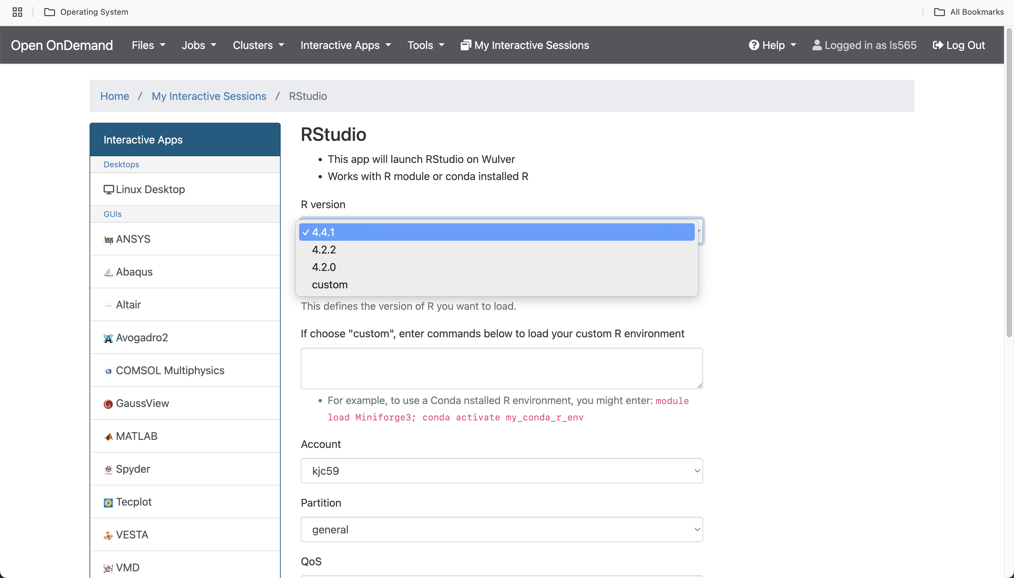This screenshot has height=578, width=1014.
Task: Expand the Jobs menu
Action: click(x=199, y=45)
